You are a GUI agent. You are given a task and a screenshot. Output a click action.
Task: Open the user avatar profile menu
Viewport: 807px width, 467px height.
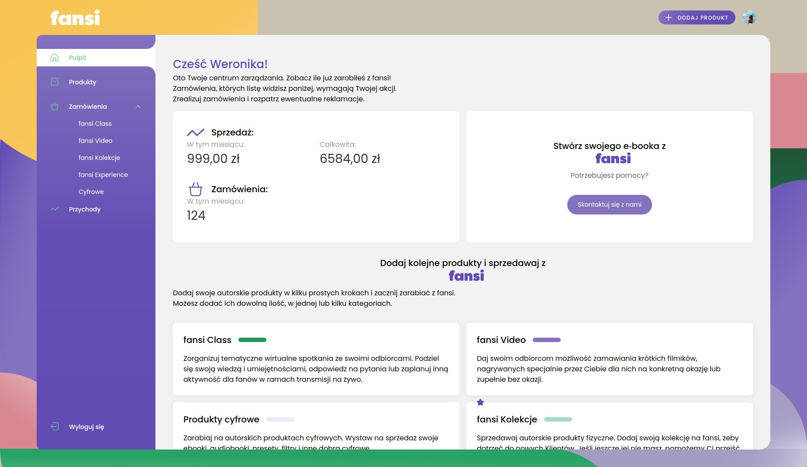click(x=749, y=17)
